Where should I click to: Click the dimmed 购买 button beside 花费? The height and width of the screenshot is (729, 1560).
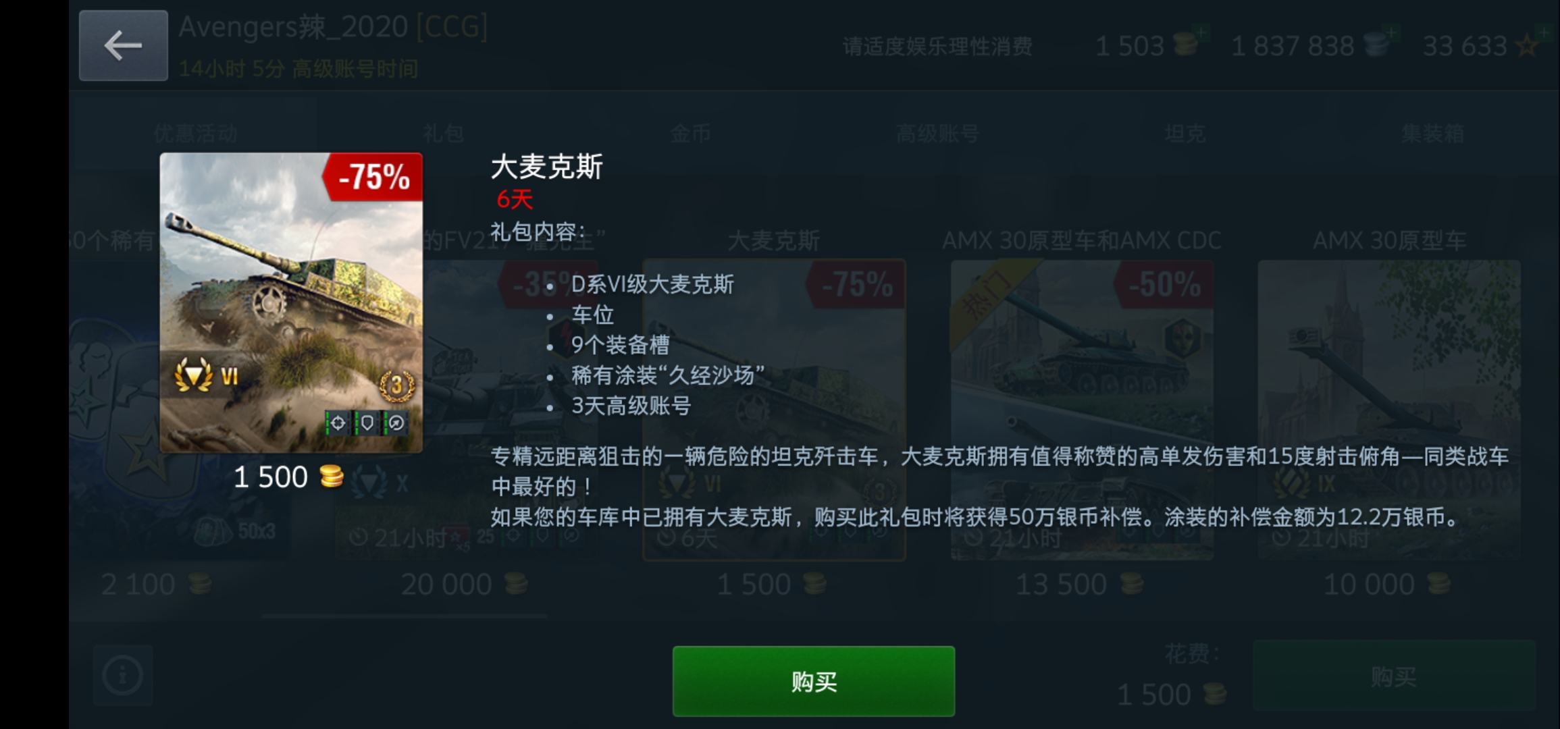pos(1394,676)
